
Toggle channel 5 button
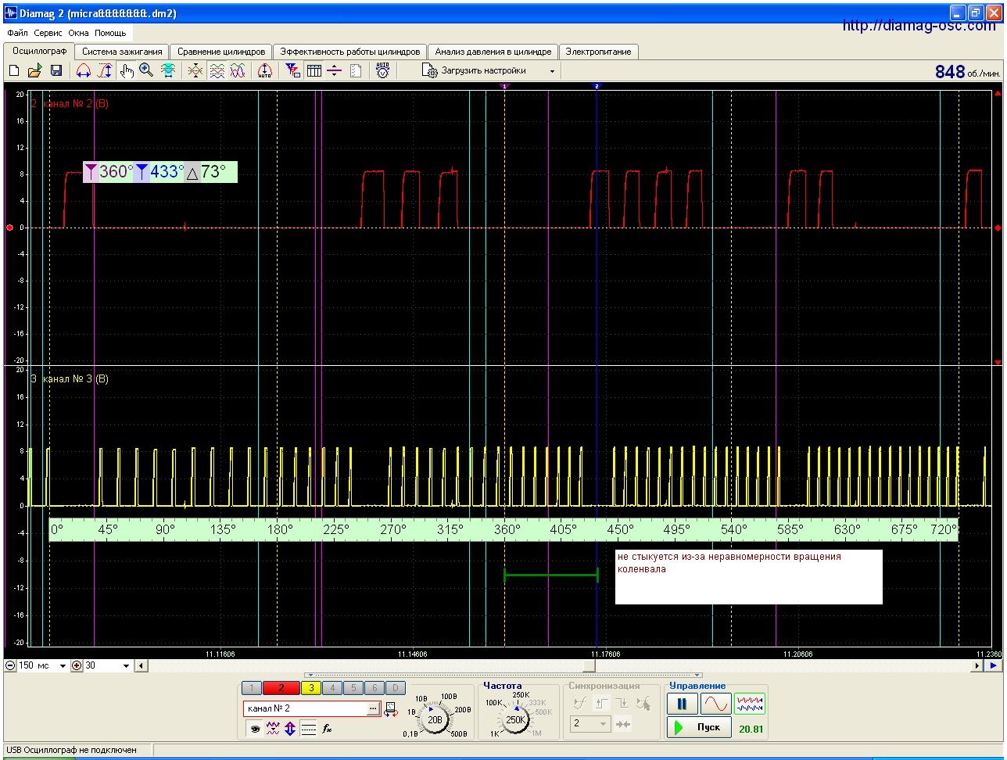coord(353,688)
